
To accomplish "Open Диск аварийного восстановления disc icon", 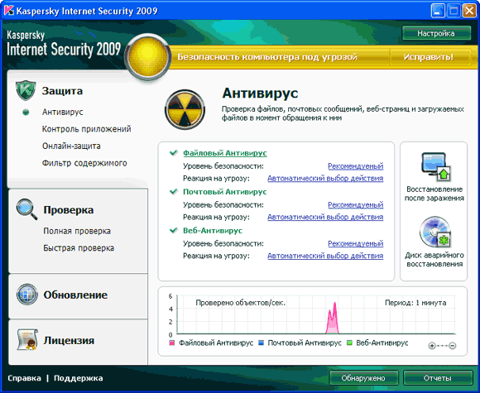I will pos(435,232).
